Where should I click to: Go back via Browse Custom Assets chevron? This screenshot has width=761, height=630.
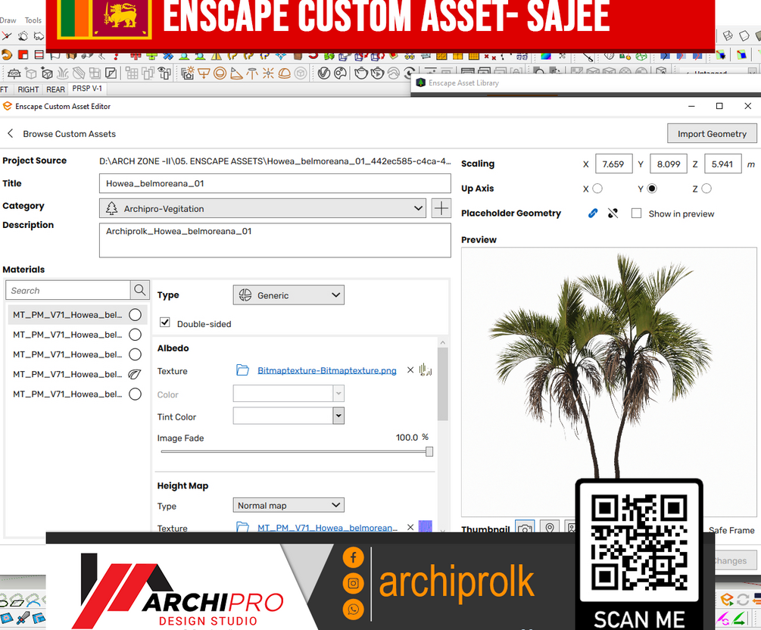point(10,133)
